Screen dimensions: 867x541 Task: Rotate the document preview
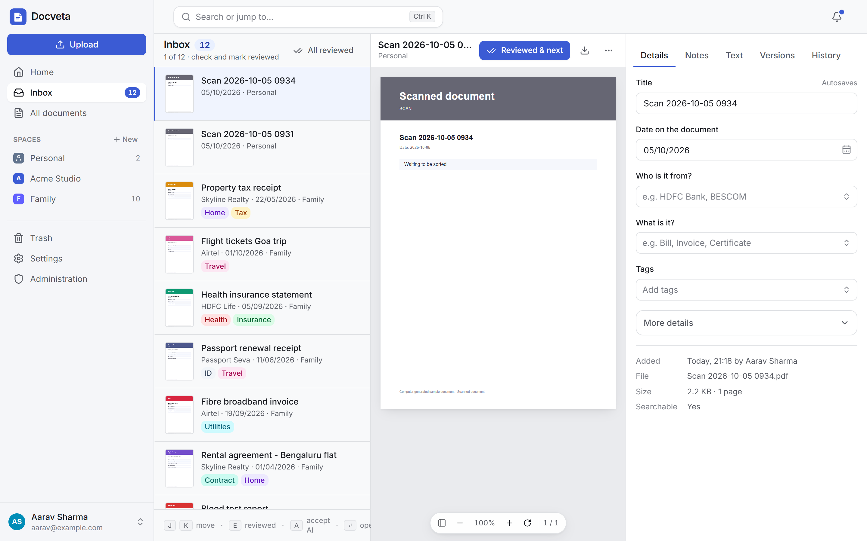pos(527,523)
